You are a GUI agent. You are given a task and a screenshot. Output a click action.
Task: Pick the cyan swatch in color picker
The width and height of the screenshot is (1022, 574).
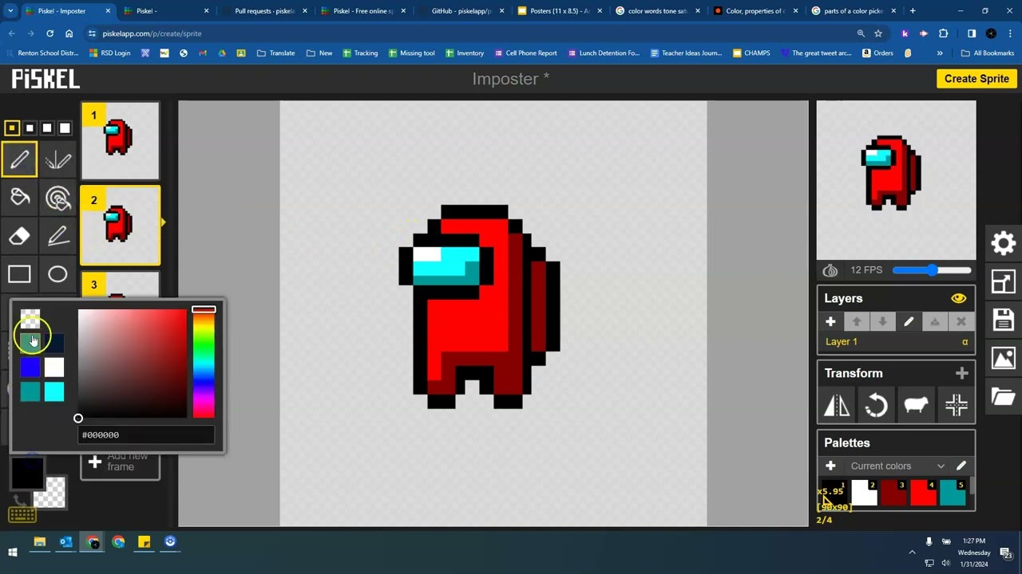point(54,391)
